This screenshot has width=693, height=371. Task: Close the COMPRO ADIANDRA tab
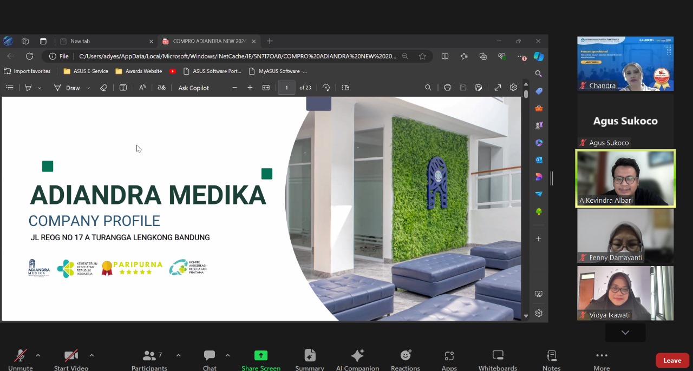254,41
